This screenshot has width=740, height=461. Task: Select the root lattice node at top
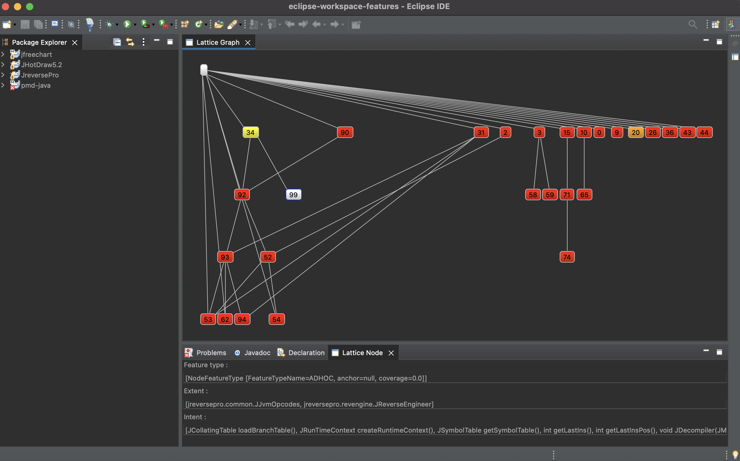click(x=204, y=70)
